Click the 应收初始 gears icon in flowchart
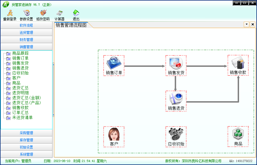257x165 pixels. tap(176, 134)
